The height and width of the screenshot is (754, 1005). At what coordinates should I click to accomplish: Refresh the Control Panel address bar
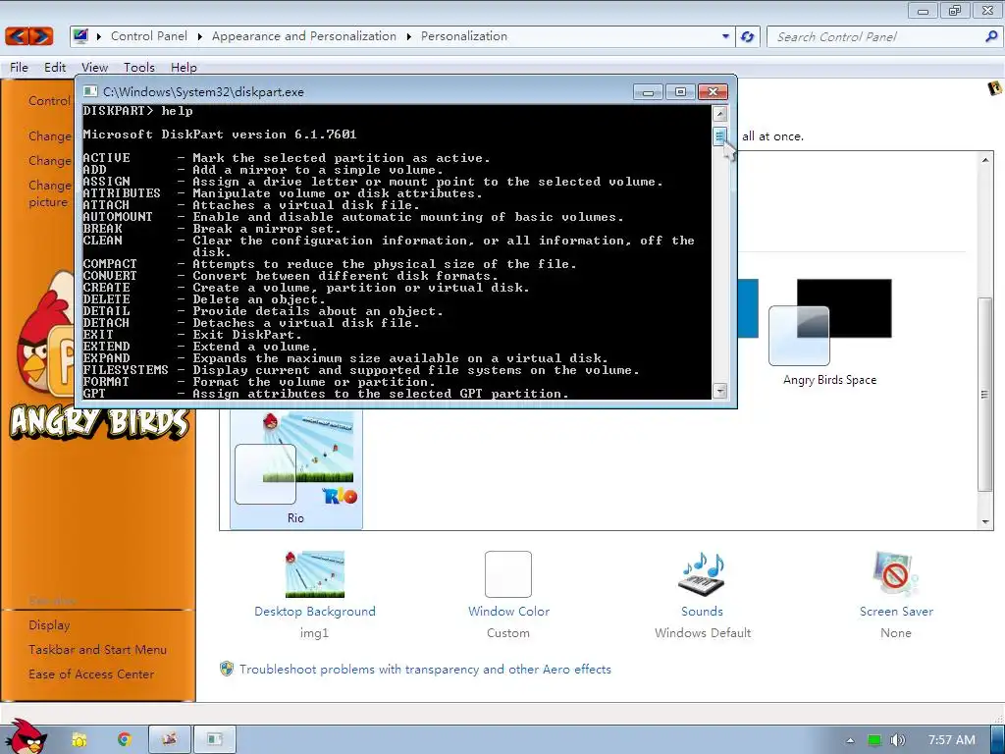(747, 36)
